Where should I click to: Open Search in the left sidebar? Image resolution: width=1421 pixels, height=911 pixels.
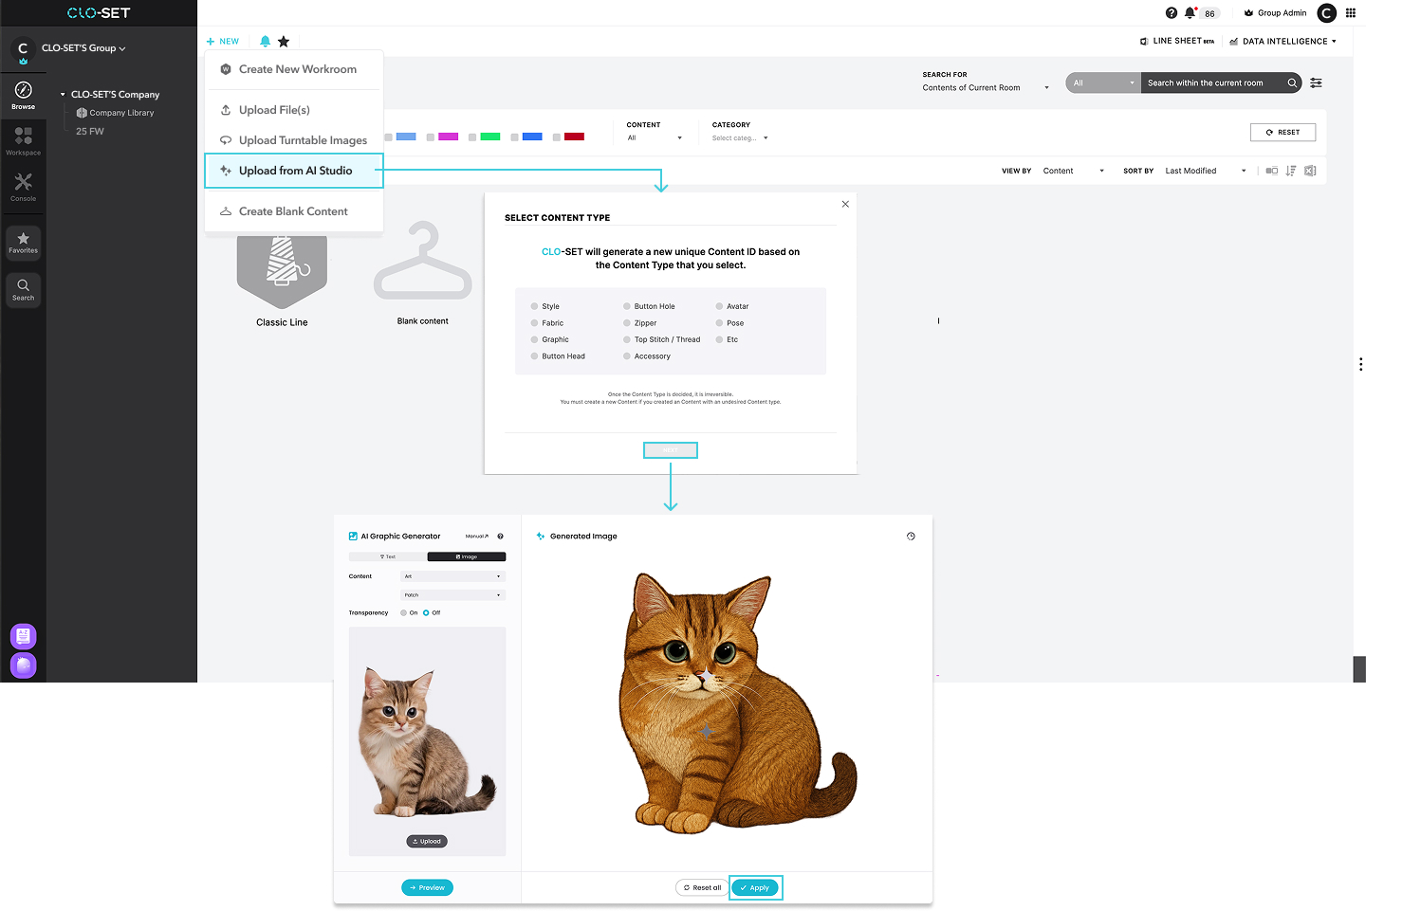pos(23,290)
